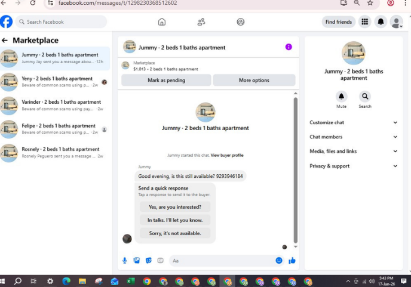This screenshot has width=411, height=287.
Task: Open the Varinder conversation
Action: 55,106
